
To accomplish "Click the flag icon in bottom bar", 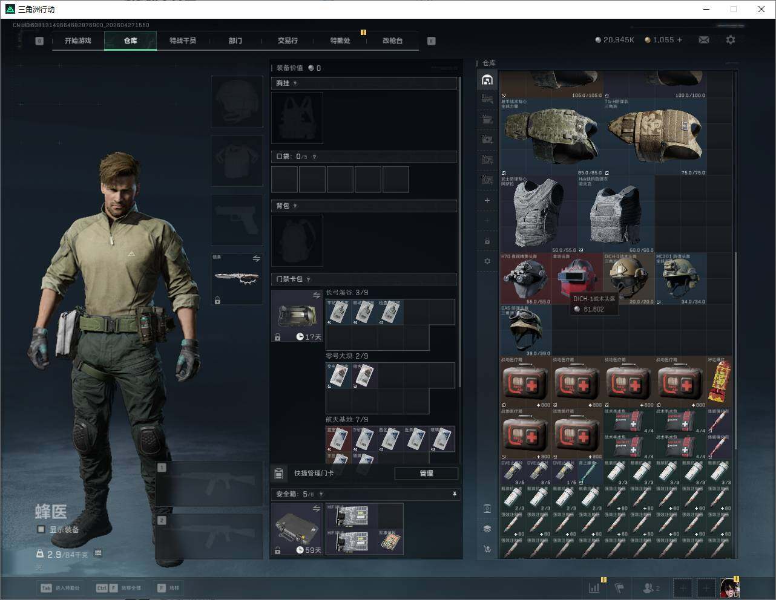I will point(619,587).
